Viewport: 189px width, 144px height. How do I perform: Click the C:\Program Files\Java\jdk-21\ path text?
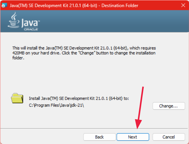pos(56,105)
